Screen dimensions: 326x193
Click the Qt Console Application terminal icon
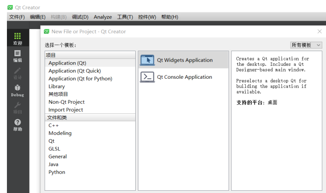(147, 77)
